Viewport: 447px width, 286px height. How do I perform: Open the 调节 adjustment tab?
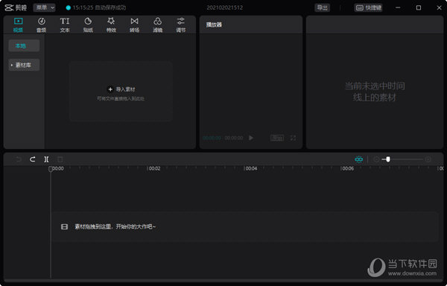pyautogui.click(x=181, y=25)
